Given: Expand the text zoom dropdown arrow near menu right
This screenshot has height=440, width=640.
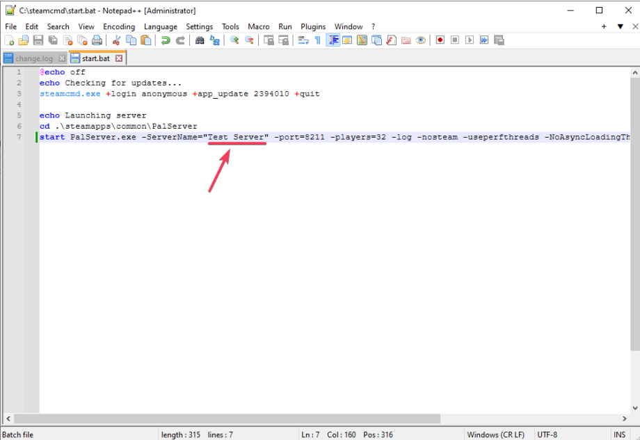Looking at the screenshot, I should (620, 26).
